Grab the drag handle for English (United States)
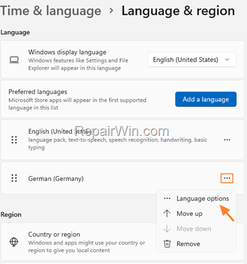The image size is (247, 264). coord(14,140)
